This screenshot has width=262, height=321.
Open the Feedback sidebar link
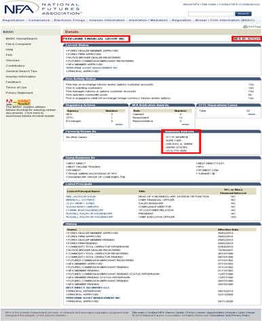[x=14, y=82]
